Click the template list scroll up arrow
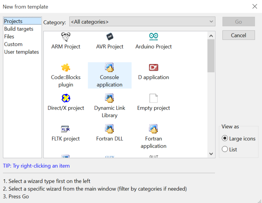Screen dimensions: 262x203 pos(211,36)
